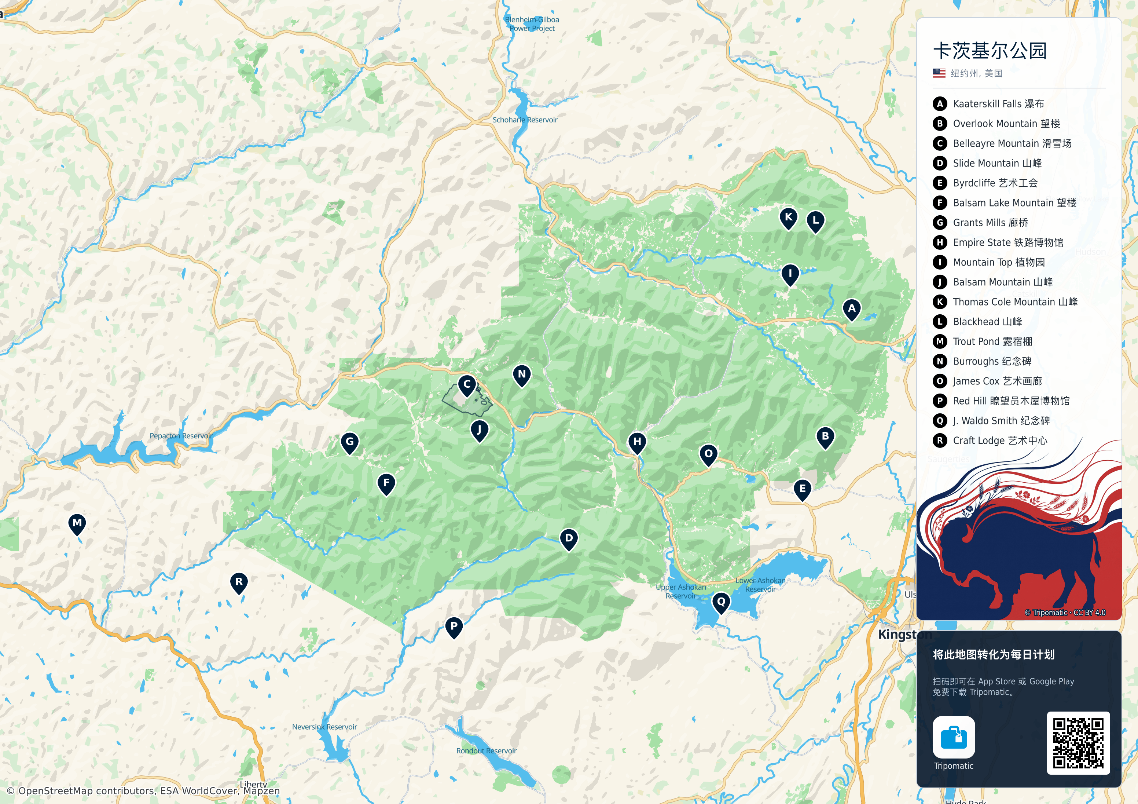Click the QR code in the panel
The image size is (1138, 804).
click(x=1078, y=742)
